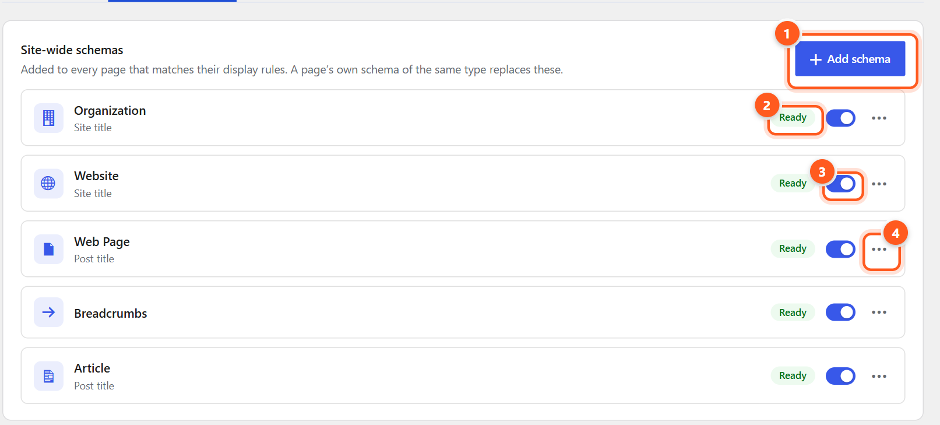Viewport: 940px width, 425px height.
Task: Click the Breadcrumbs arrow icon
Action: point(48,312)
